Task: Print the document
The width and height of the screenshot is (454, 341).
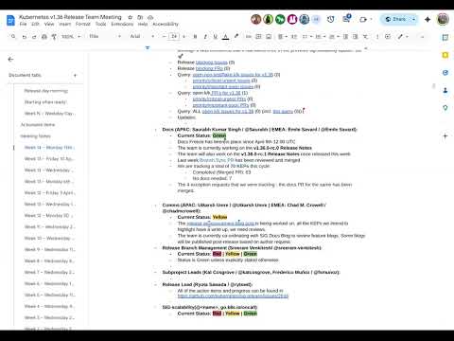Action: [44, 37]
